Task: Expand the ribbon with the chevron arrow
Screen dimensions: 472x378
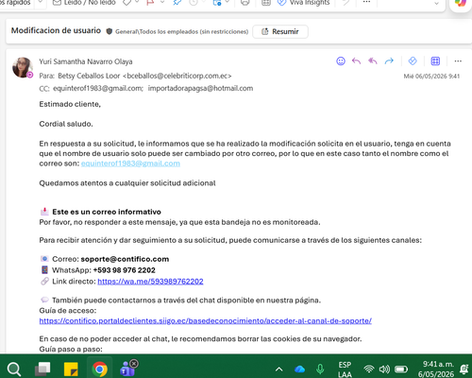Action: [436, 4]
